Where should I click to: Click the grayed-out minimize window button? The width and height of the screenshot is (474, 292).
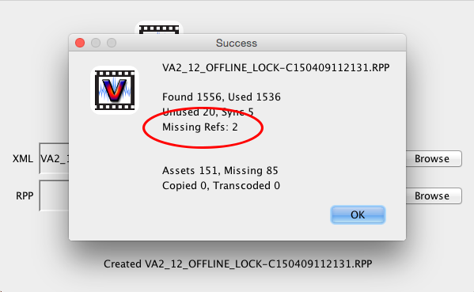click(96, 43)
